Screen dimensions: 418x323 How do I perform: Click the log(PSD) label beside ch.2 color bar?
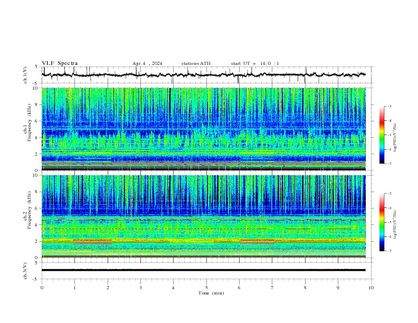click(x=395, y=224)
